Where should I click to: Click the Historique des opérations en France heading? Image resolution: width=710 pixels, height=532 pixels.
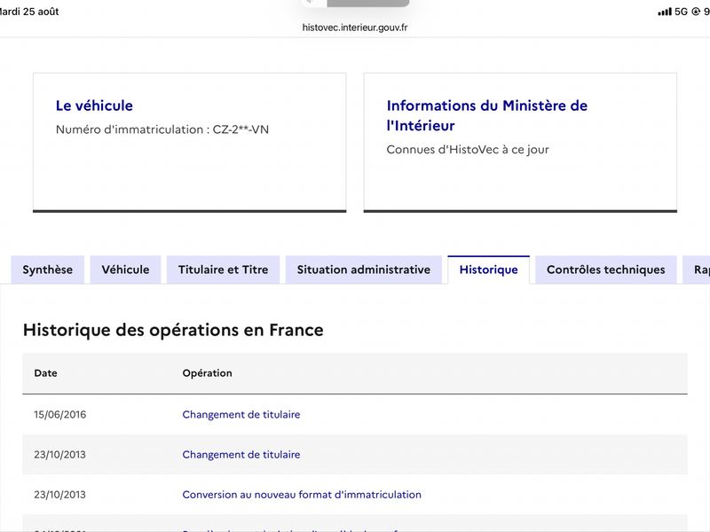click(x=173, y=330)
